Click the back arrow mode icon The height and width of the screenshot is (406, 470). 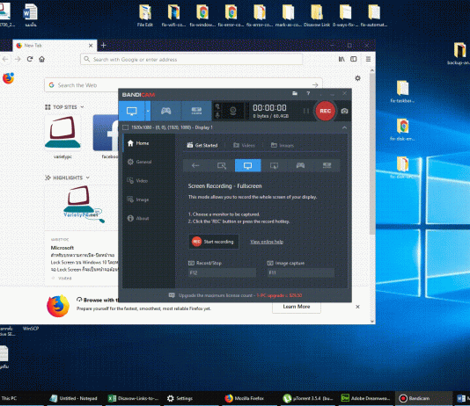[x=195, y=165]
